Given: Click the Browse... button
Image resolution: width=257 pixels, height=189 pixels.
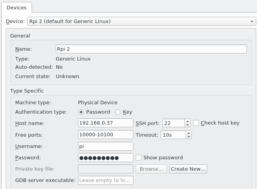Looking at the screenshot, I should tap(151, 169).
